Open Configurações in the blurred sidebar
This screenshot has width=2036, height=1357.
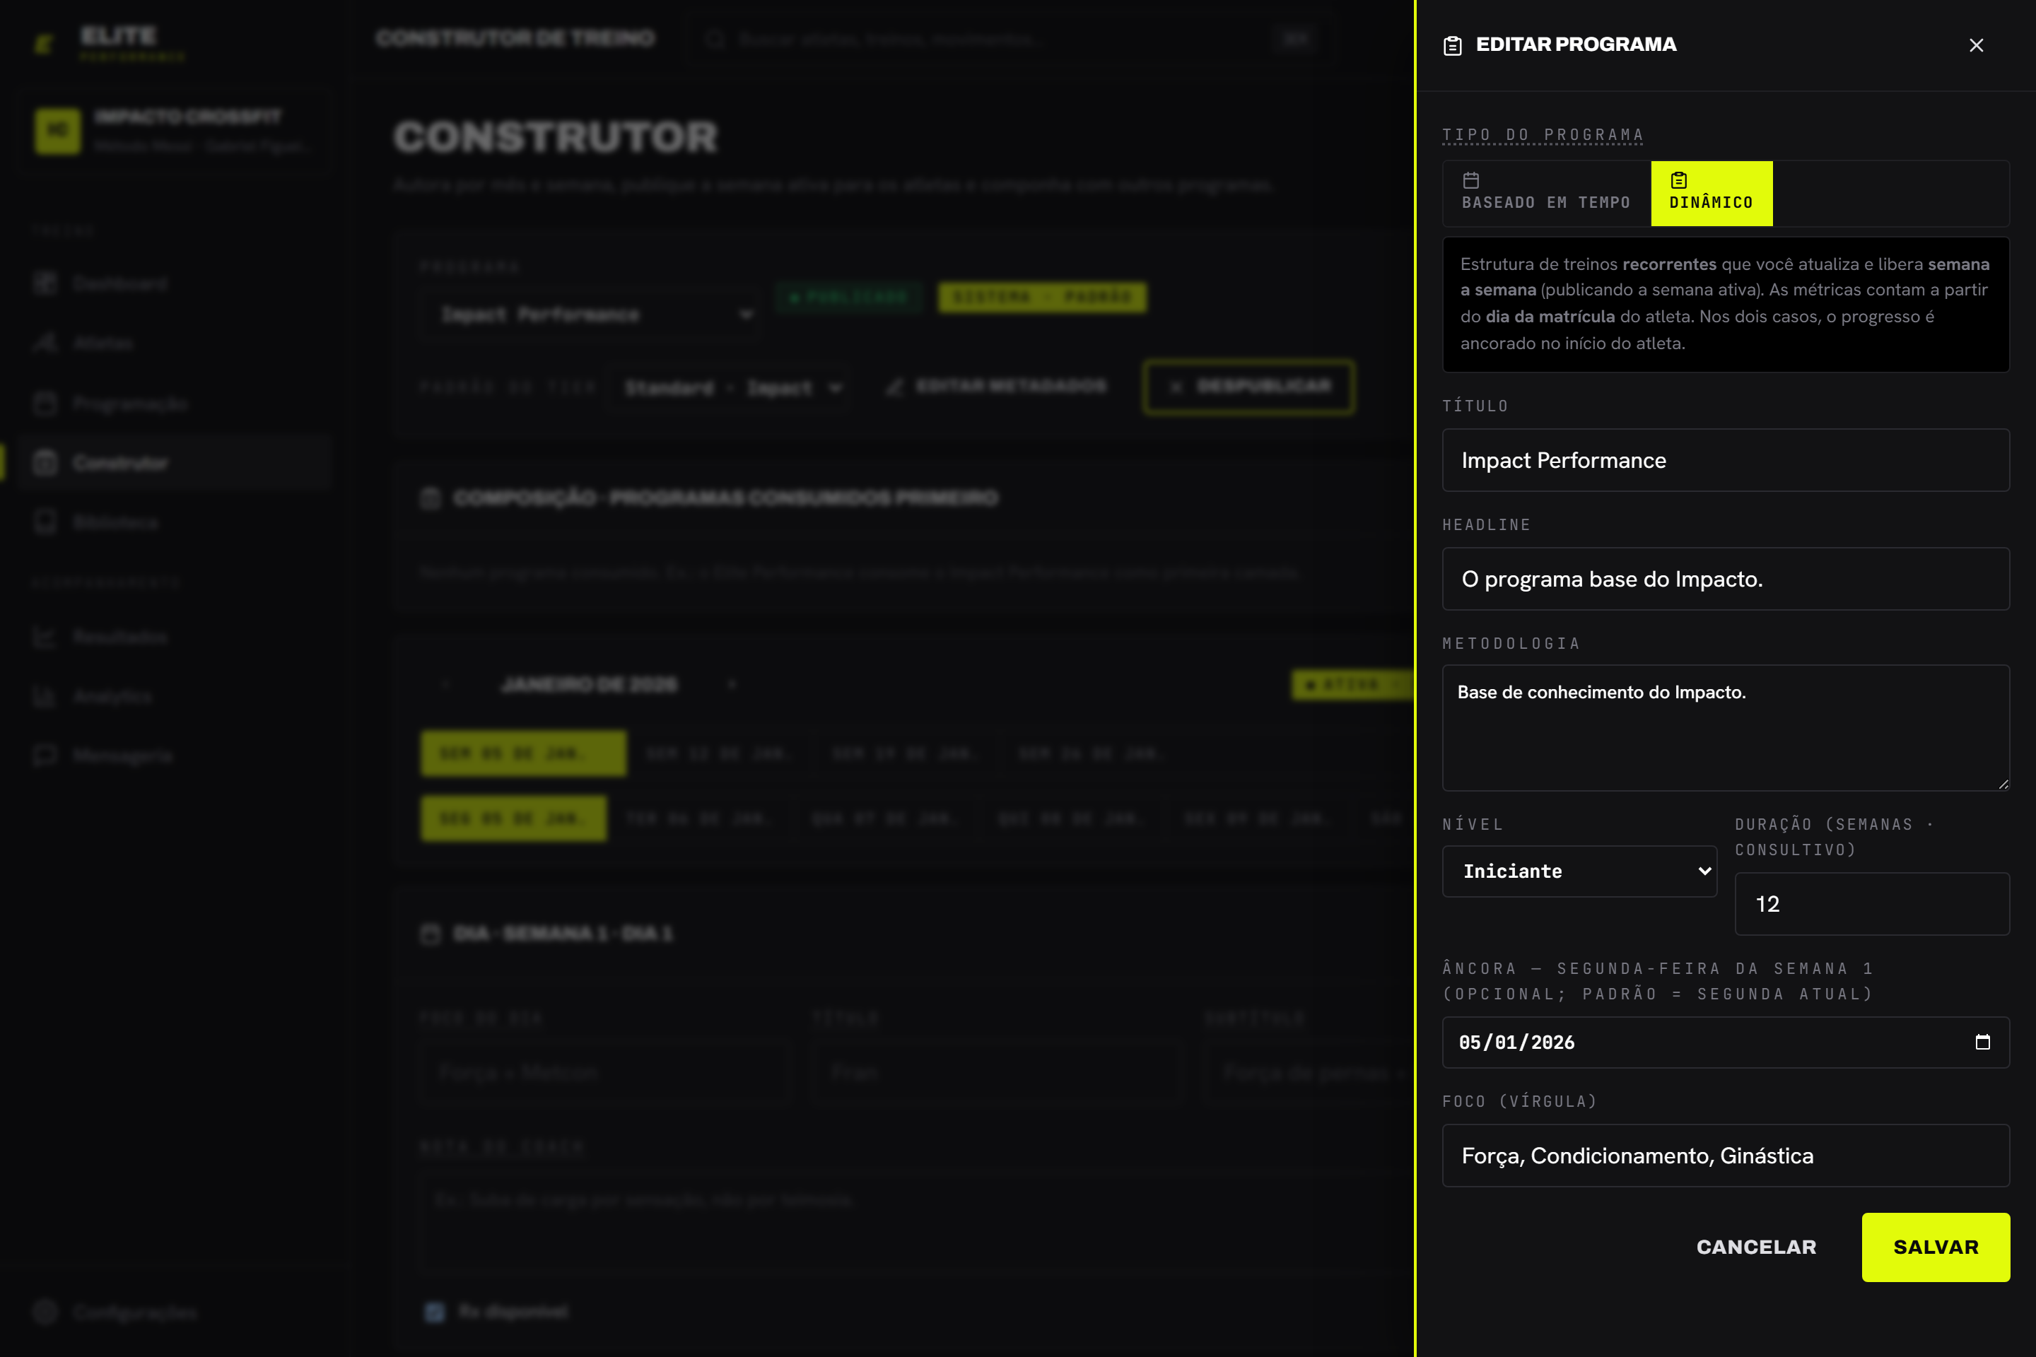click(174, 1312)
